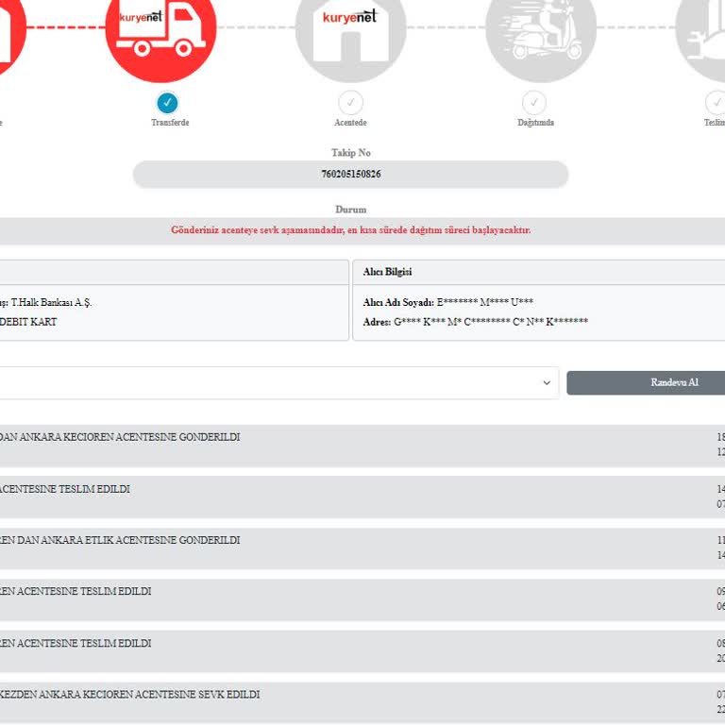The image size is (725, 725).
Task: Click the Durum heading
Action: pyautogui.click(x=350, y=210)
